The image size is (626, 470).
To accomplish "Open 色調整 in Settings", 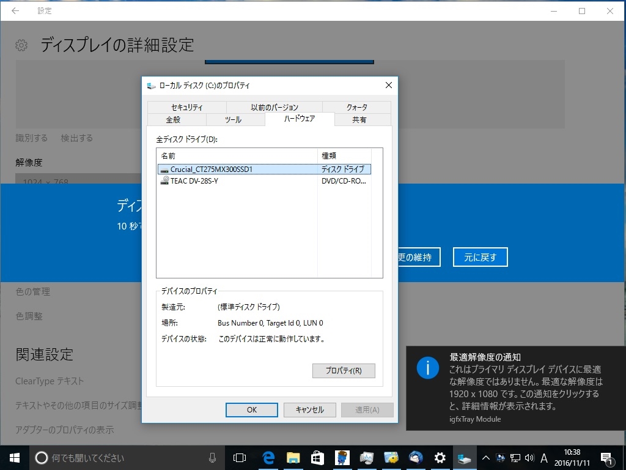I will click(x=29, y=316).
